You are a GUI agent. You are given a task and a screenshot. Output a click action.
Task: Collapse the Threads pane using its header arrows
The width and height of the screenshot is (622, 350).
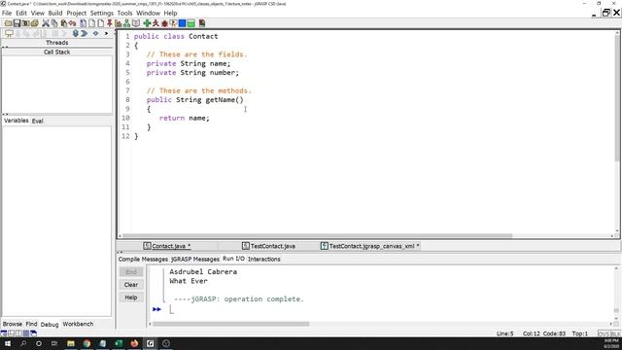click(5, 47)
